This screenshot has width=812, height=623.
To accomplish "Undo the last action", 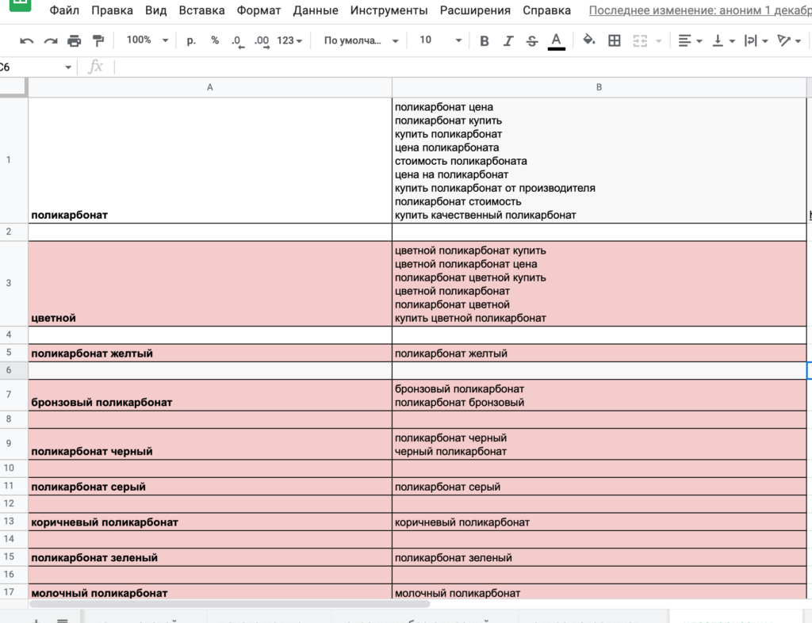I will [x=26, y=41].
